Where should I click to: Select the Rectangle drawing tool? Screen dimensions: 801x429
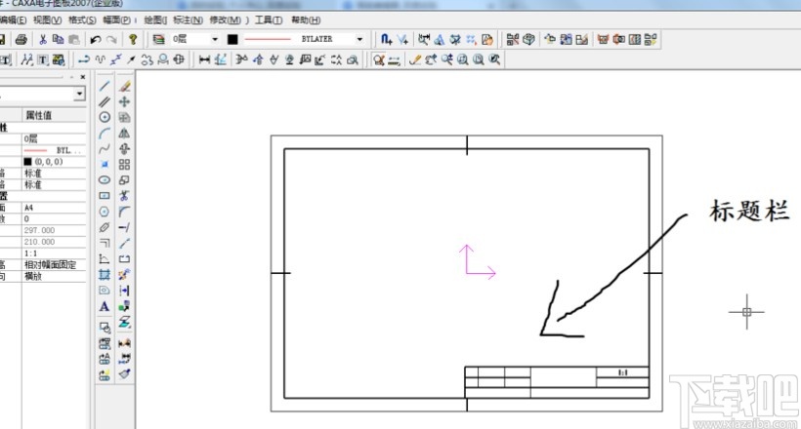(x=105, y=196)
